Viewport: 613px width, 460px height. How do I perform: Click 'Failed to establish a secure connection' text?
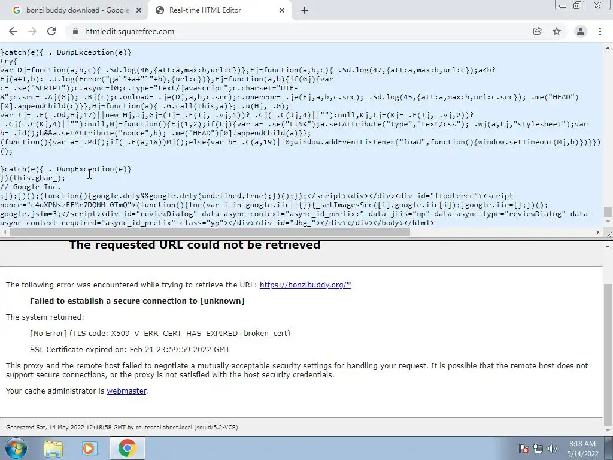pyautogui.click(x=137, y=301)
